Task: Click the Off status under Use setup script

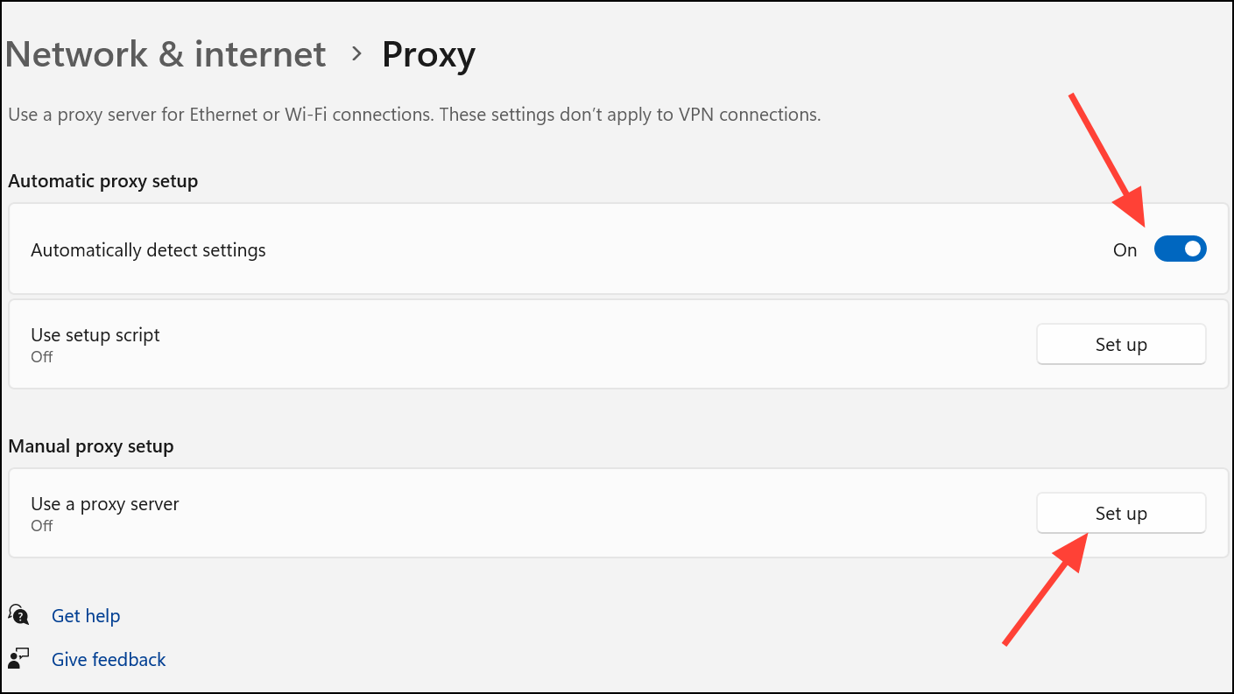Action: pos(42,357)
